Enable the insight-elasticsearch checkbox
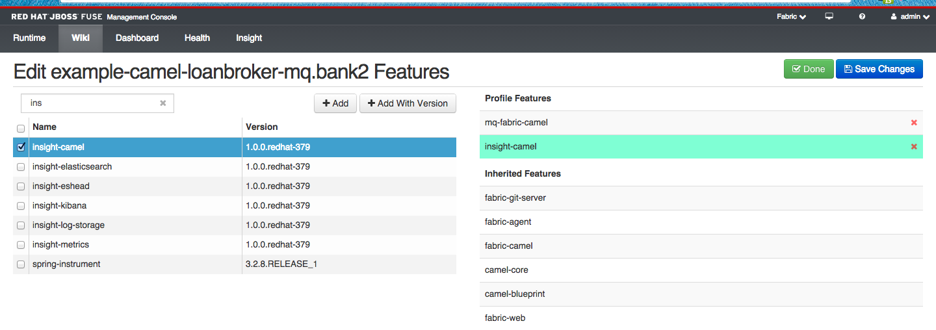 tap(21, 167)
